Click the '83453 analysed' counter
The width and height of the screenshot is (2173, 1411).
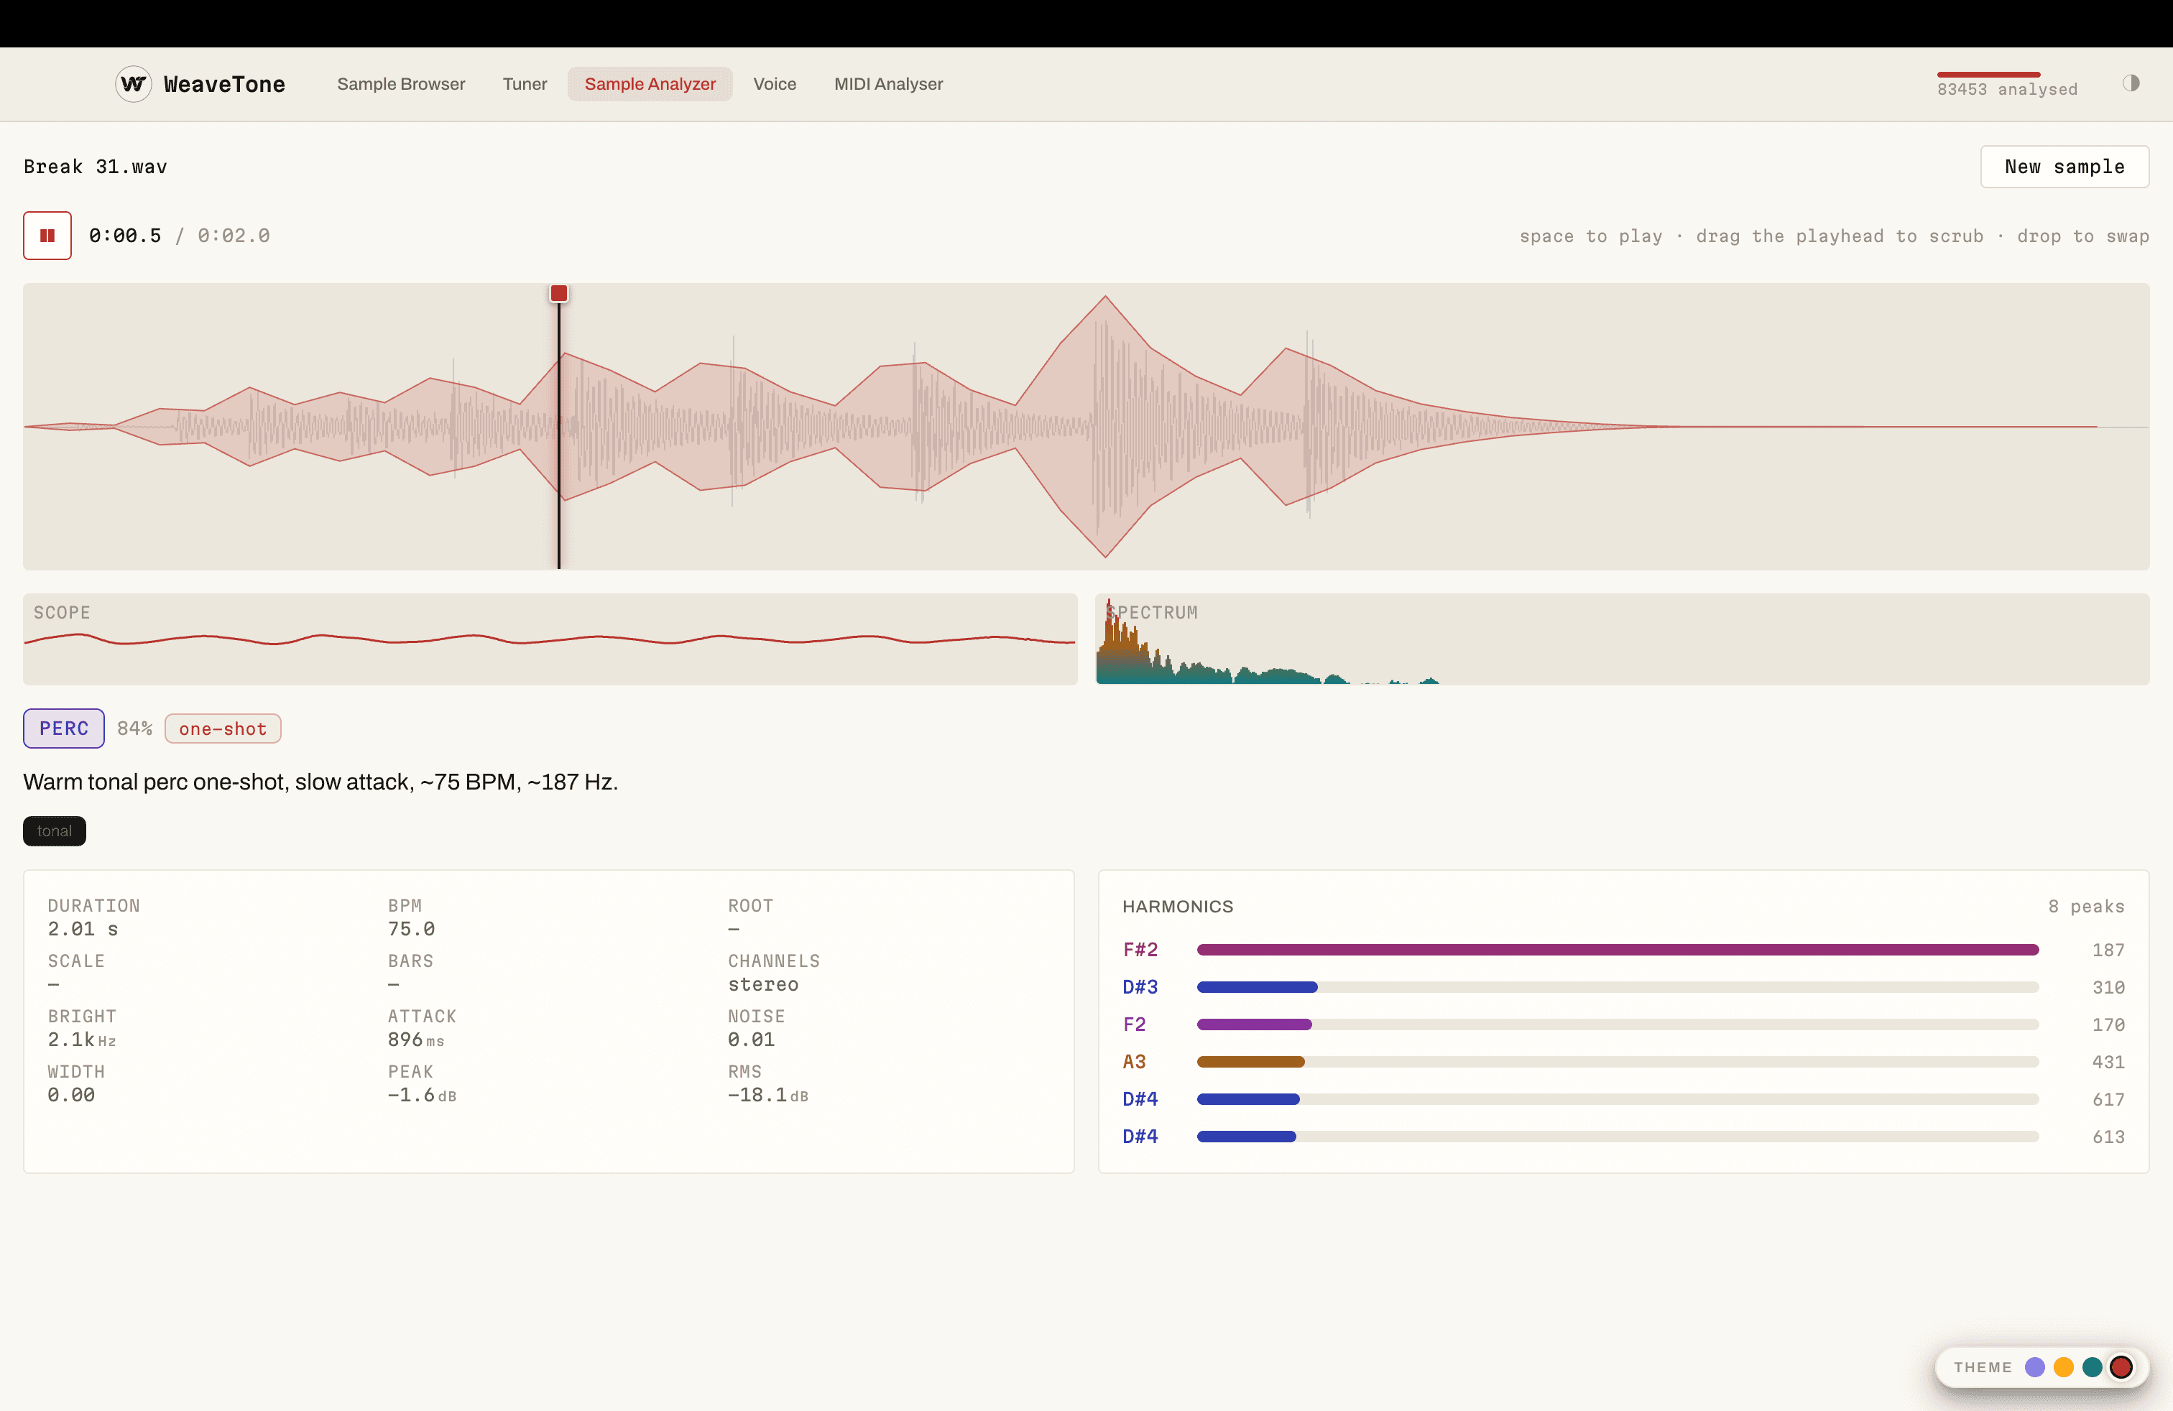tap(2007, 89)
